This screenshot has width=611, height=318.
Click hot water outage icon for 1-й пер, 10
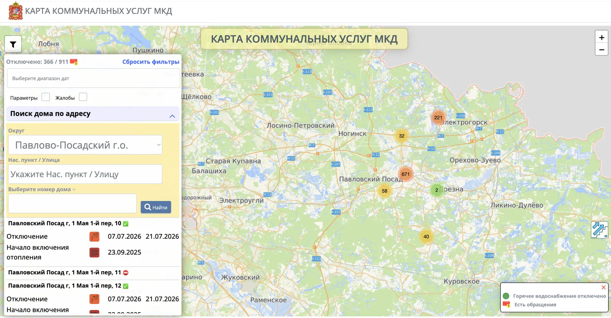tap(95, 237)
